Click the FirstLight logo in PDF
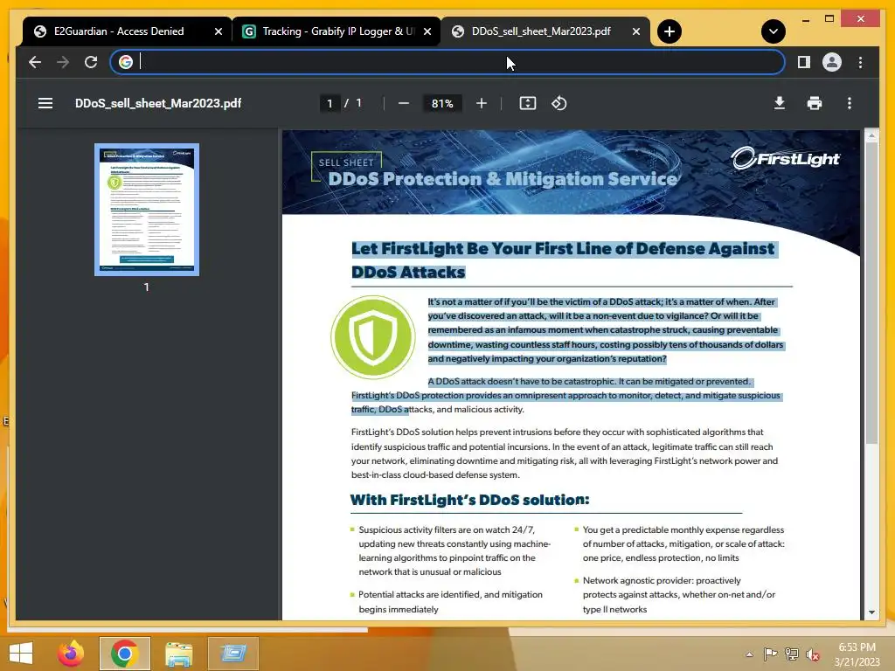Image resolution: width=895 pixels, height=671 pixels. point(786,159)
